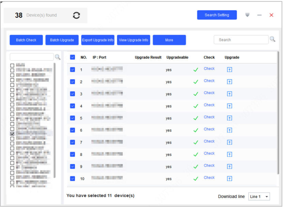
Task: Upgrade device number 5 via its upgrade icon
Action: point(229,118)
